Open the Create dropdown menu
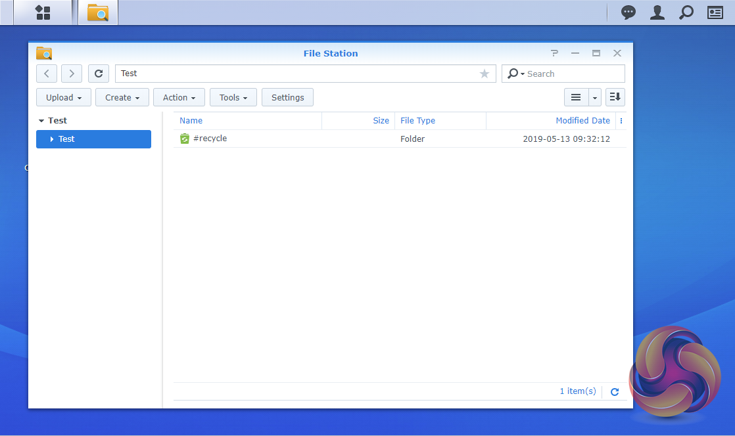This screenshot has width=735, height=436. tap(122, 97)
